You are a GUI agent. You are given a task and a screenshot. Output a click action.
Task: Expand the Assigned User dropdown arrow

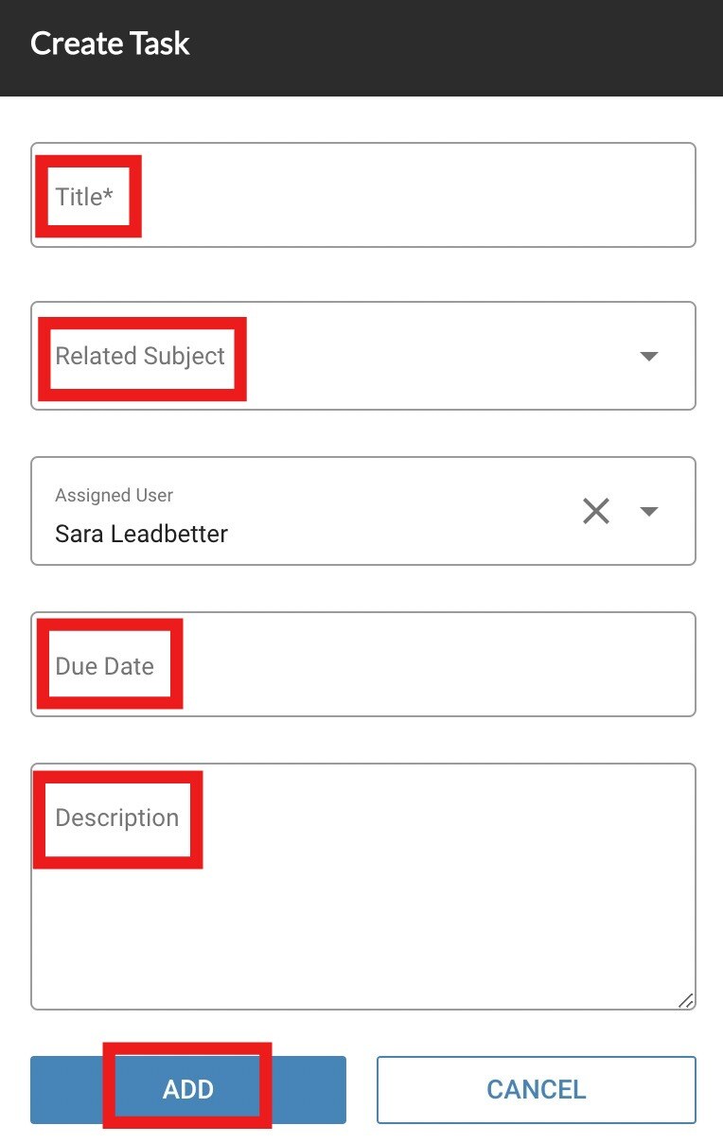click(x=648, y=511)
